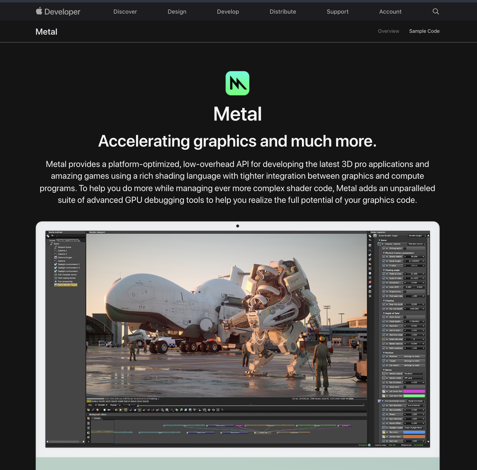This screenshot has height=470, width=477.
Task: Select the Scene Render Target item in the outliner
Action: tap(66, 285)
